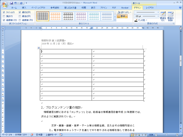Switch to the ホーム tab
Image resolution: width=183 pixels, height=137 pixels.
click(x=14, y=8)
